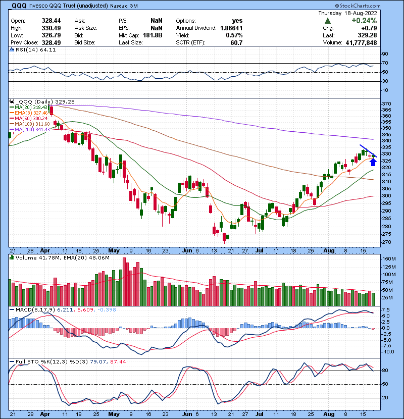Click the volume bars icon beside Volume 41.78M
The width and height of the screenshot is (404, 419).
pos(12,257)
